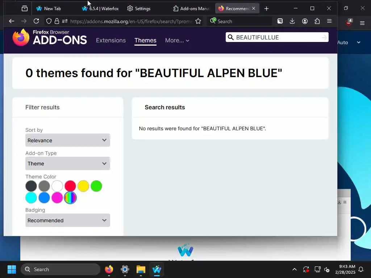Screen dimensions: 371x278
Task: Click the sync tray icon with red dot
Action: 306,269
